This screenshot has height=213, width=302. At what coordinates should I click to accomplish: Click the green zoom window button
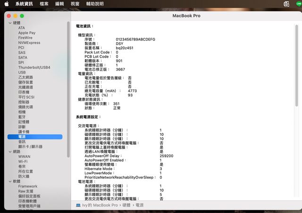pos(22,16)
